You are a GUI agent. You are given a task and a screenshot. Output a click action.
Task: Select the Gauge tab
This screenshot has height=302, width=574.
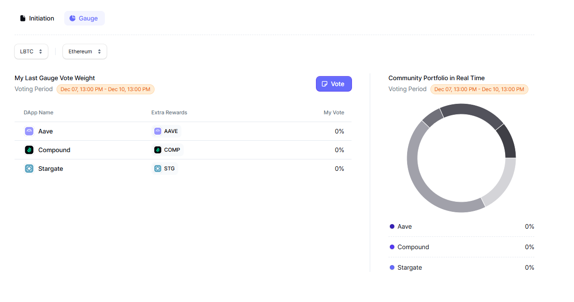click(84, 18)
